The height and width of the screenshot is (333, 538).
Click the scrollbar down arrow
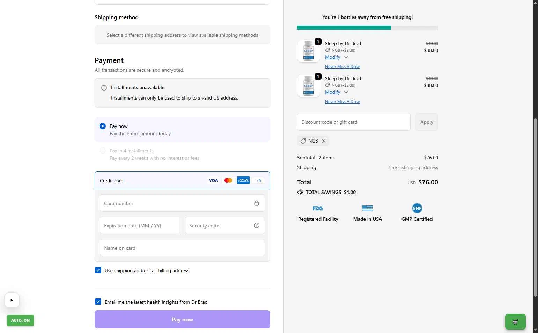(535, 330)
